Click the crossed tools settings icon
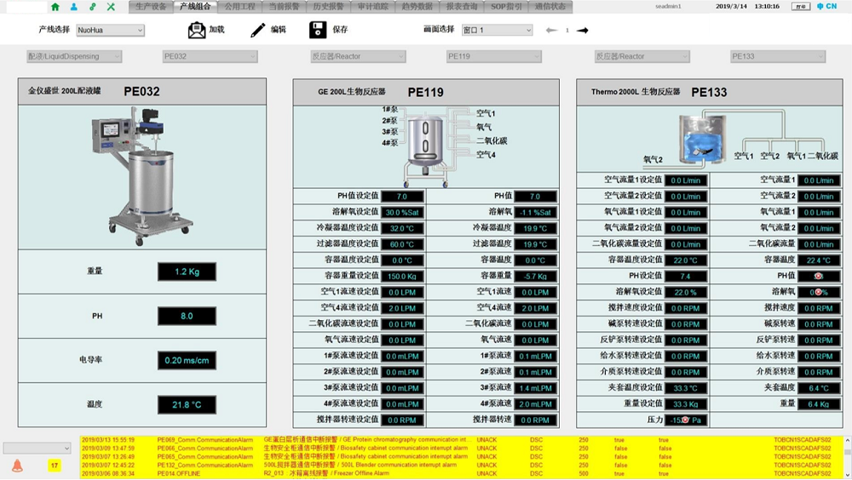 [x=111, y=7]
